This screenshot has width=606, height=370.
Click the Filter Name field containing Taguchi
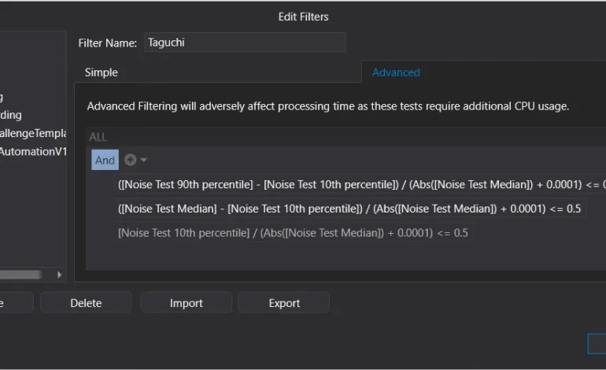point(244,43)
